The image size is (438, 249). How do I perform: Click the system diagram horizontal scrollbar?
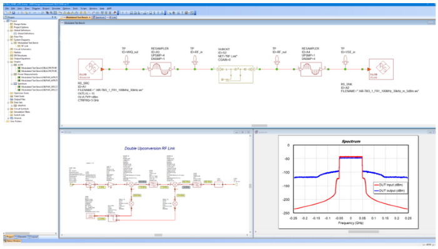click(x=259, y=125)
